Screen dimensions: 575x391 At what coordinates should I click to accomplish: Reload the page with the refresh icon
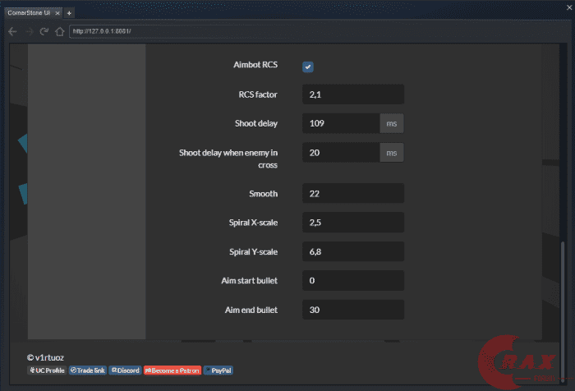(x=44, y=31)
